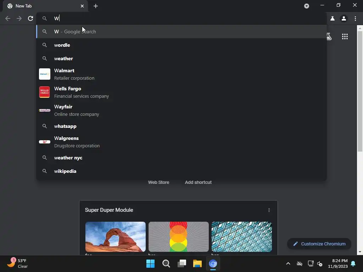Screen dimensions: 363x272
Task: Choose Wells Fargo suggestion
Action: pos(181,92)
